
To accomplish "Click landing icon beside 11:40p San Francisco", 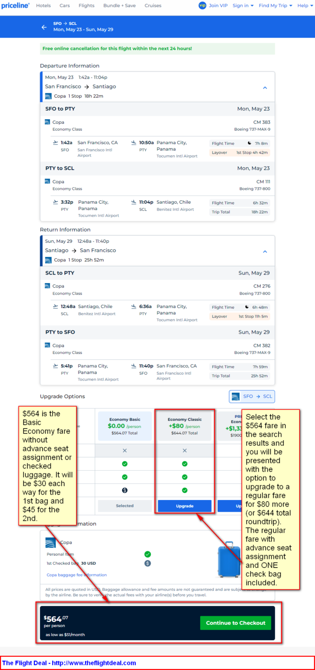I will tap(134, 366).
